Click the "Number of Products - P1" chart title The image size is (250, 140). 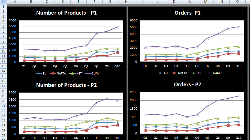67,13
